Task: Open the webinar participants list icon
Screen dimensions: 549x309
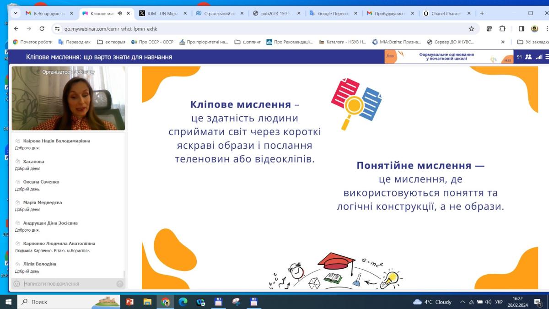Action: coord(528,57)
